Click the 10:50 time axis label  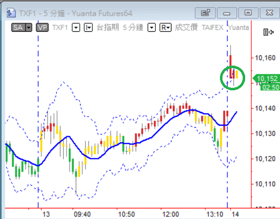(x=127, y=214)
